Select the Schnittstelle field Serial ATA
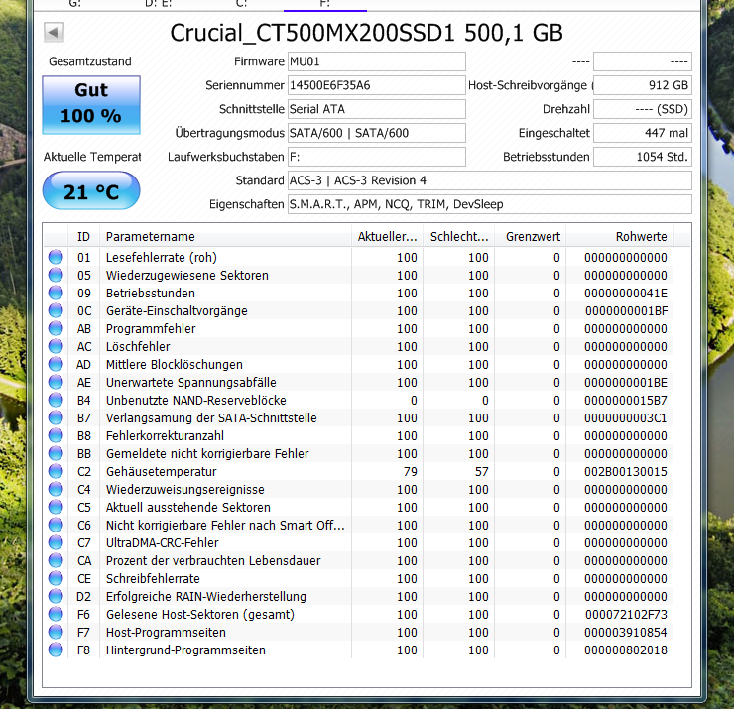The image size is (734, 709). tap(377, 109)
